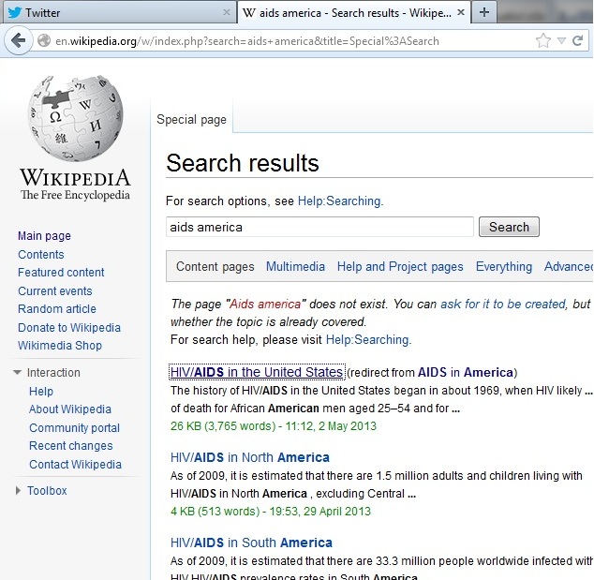Screen dimensions: 594x580
Task: Open Wikimedia Shop link
Action: click(60, 345)
